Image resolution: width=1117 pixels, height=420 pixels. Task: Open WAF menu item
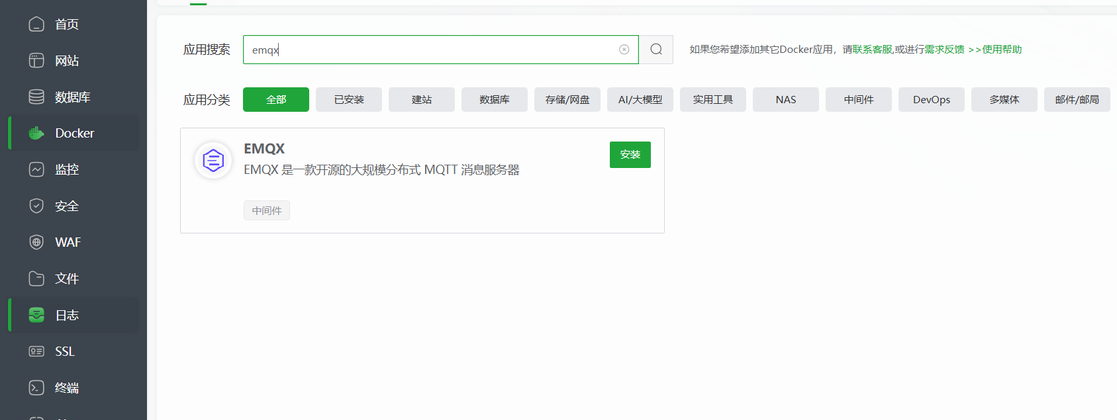pyautogui.click(x=73, y=243)
